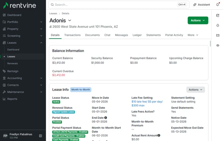
Task: Switch to the Documents tab
Action: (x=93, y=35)
